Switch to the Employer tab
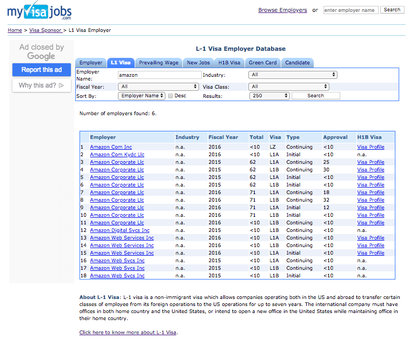Viewport: 410px width, 339px height. click(x=91, y=63)
